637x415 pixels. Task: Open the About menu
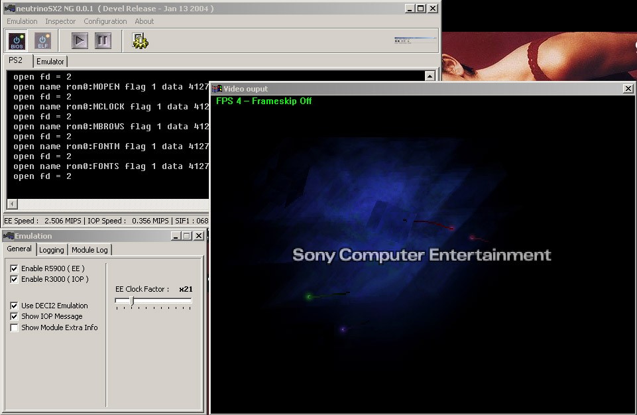point(145,21)
